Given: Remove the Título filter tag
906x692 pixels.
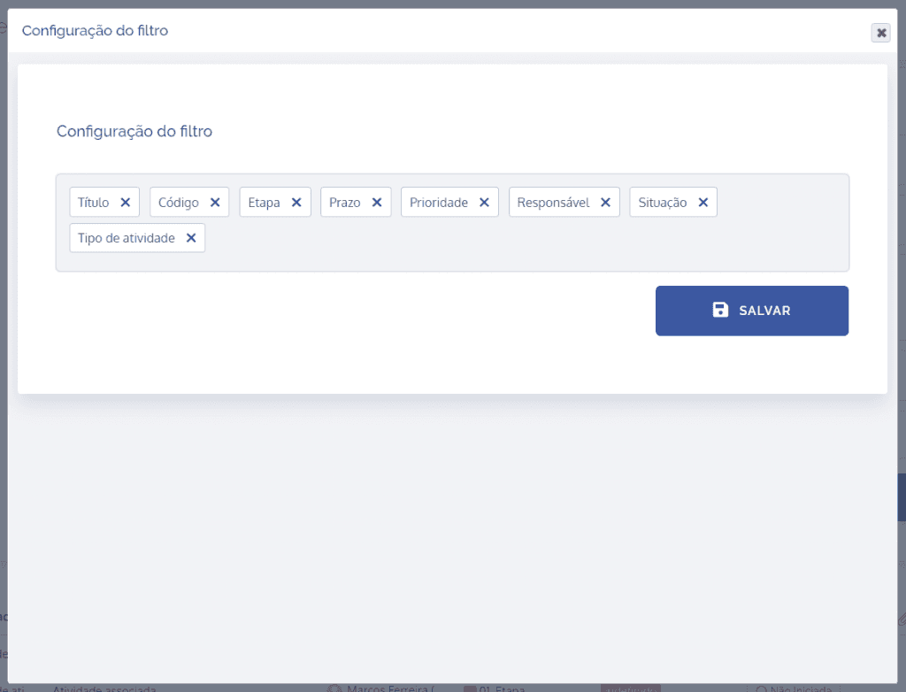Looking at the screenshot, I should coord(126,203).
